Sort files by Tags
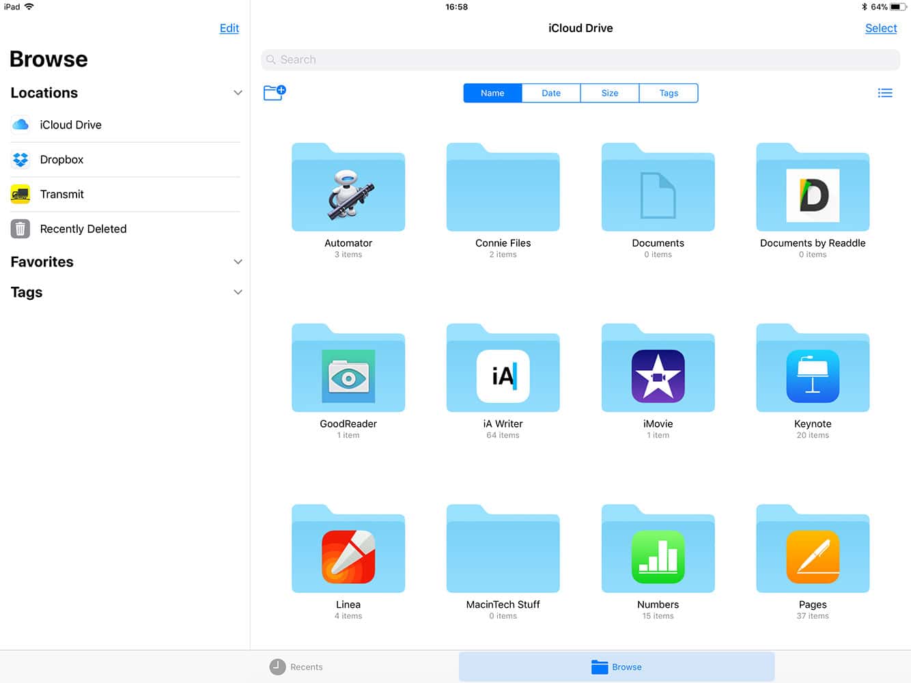911x683 pixels. click(x=669, y=93)
